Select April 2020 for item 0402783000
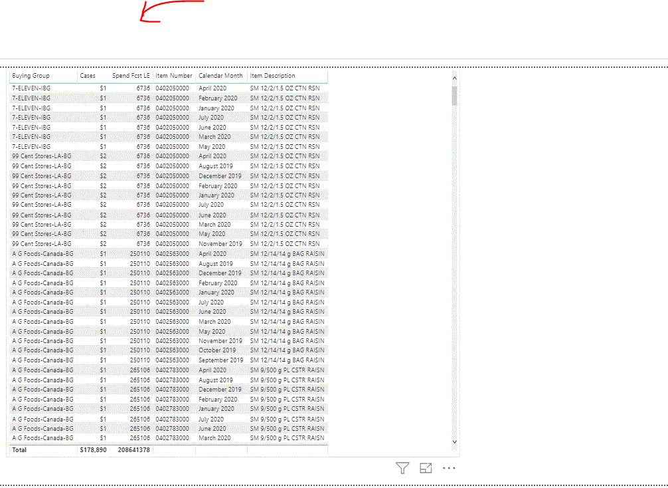 [x=212, y=370]
